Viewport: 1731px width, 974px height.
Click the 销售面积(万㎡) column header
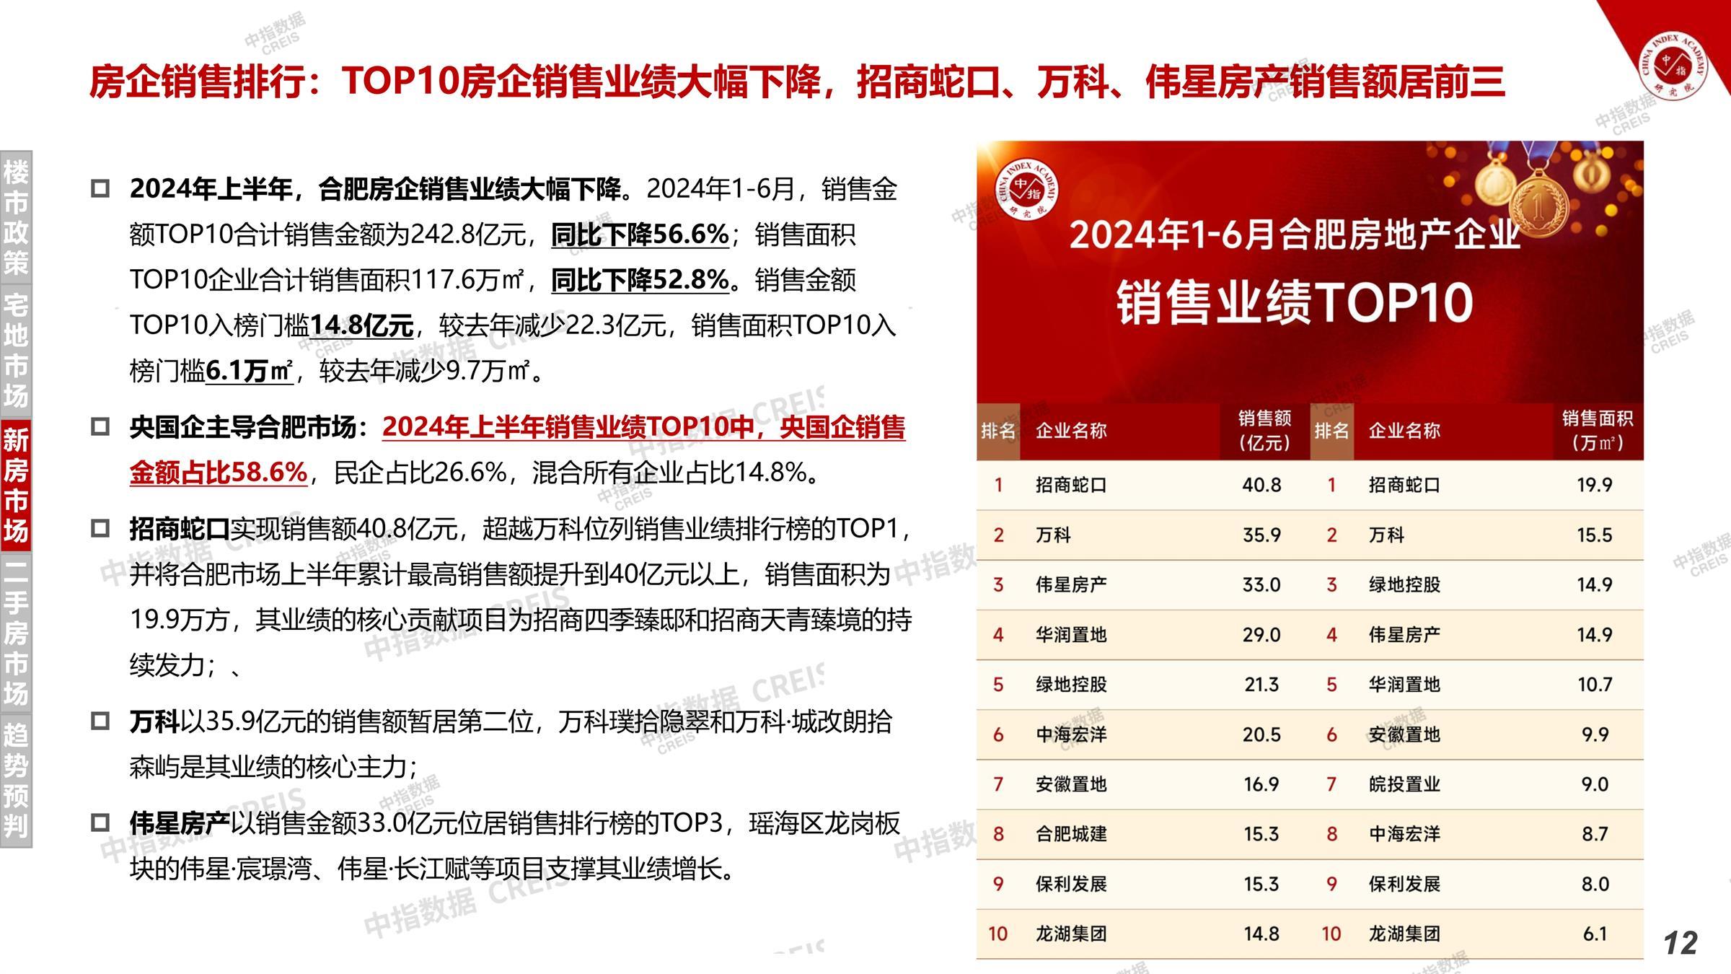1597,431
